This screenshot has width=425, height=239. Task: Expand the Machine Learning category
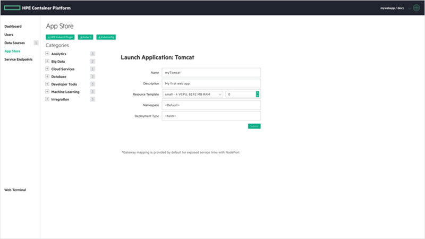47,91
